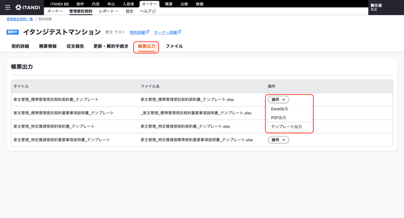Open the 修繕 top navigation tab
Screen dimensions: 404x218
pos(200,4)
